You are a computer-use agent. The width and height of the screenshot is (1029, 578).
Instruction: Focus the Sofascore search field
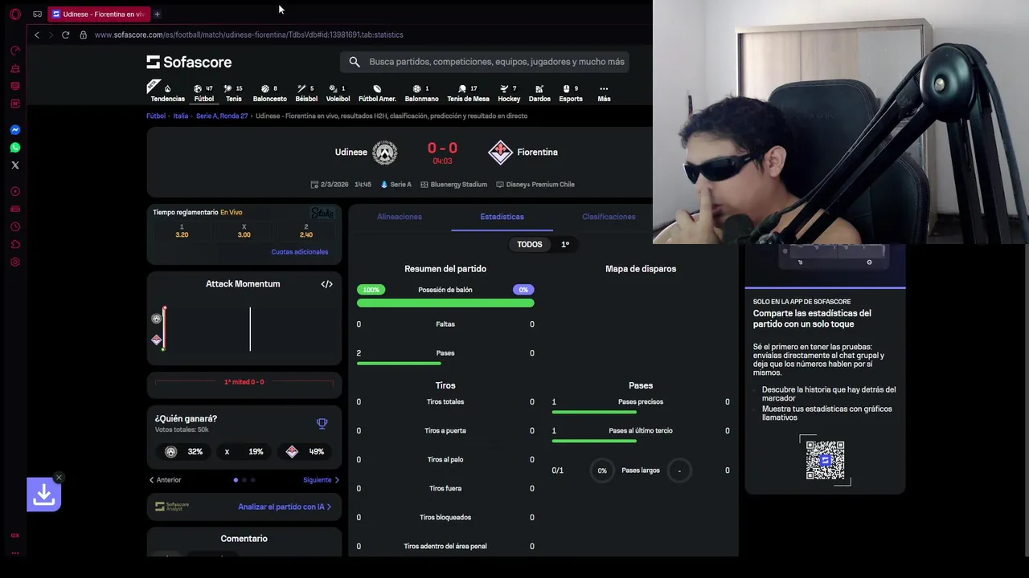[x=485, y=62]
